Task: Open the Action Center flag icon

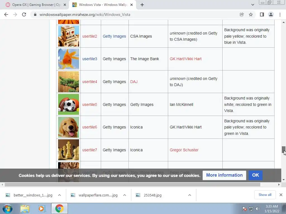Action: (x=244, y=209)
